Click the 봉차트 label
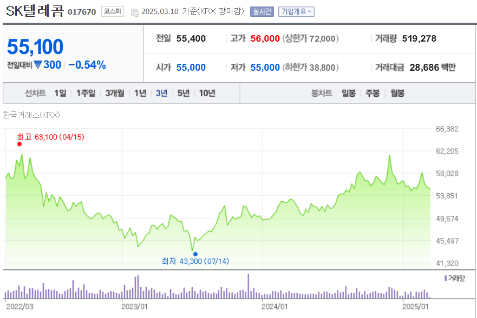Image resolution: width=477 pixels, height=318 pixels. (322, 93)
